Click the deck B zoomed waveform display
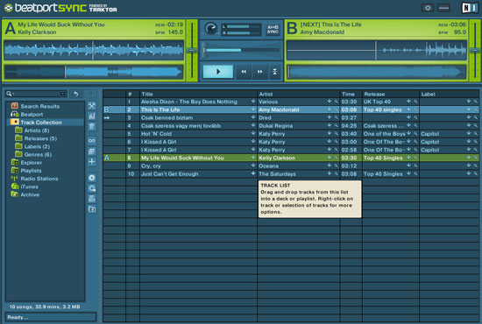This screenshot has width=482, height=324. pos(376,50)
